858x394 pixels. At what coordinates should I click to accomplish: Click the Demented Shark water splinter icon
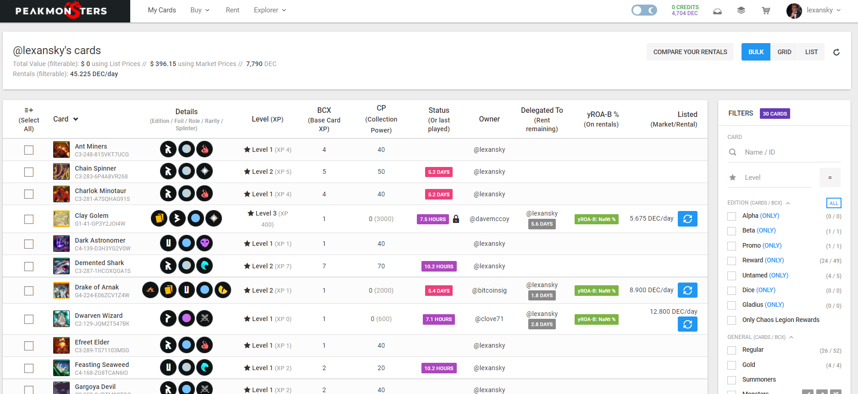[205, 266]
